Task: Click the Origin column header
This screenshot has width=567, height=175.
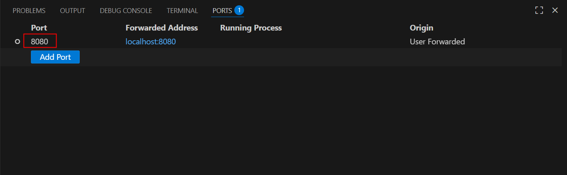Action: click(x=421, y=28)
